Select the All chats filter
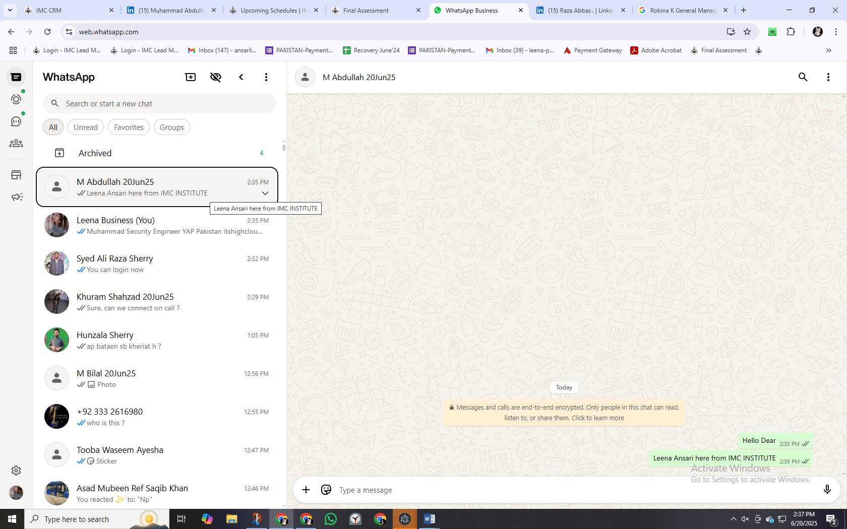847x529 pixels. [x=53, y=127]
